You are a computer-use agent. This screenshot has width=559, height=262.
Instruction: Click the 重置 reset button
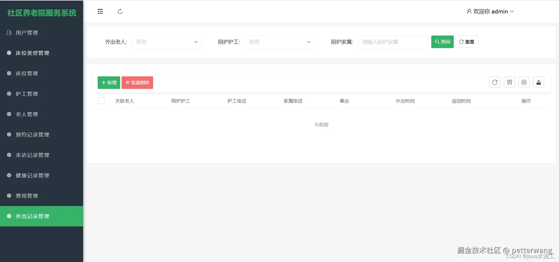tap(467, 42)
